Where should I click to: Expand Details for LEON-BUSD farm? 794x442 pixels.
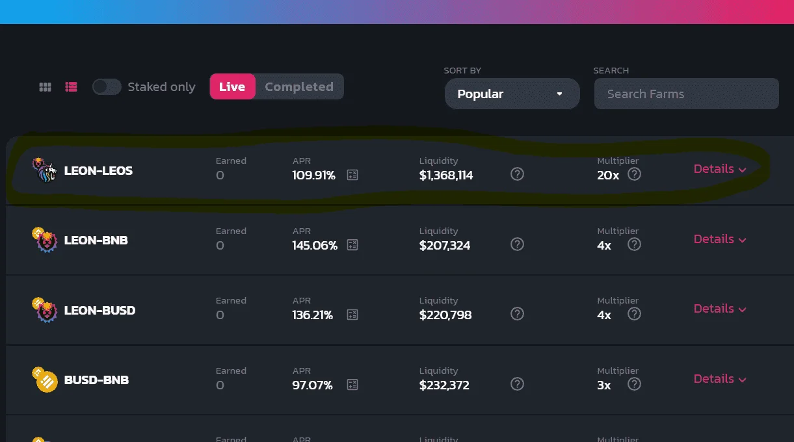[720, 309]
